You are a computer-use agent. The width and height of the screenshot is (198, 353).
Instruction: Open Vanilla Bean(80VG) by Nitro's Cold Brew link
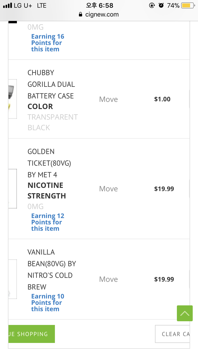[51, 269]
